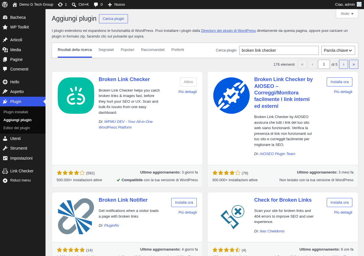Click the 500.000+ installazioni attive text
Screen dimensions: 364x256
coord(79,180)
